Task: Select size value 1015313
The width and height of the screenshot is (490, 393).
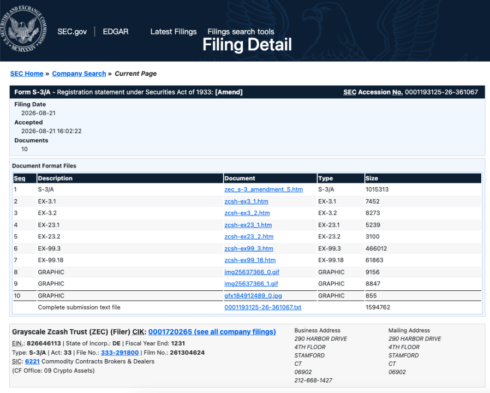Action: pyautogui.click(x=377, y=189)
